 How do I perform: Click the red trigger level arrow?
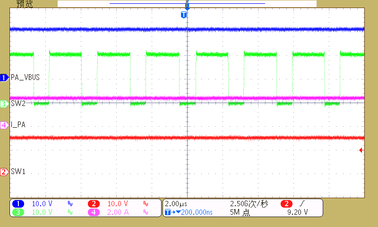click(361, 150)
